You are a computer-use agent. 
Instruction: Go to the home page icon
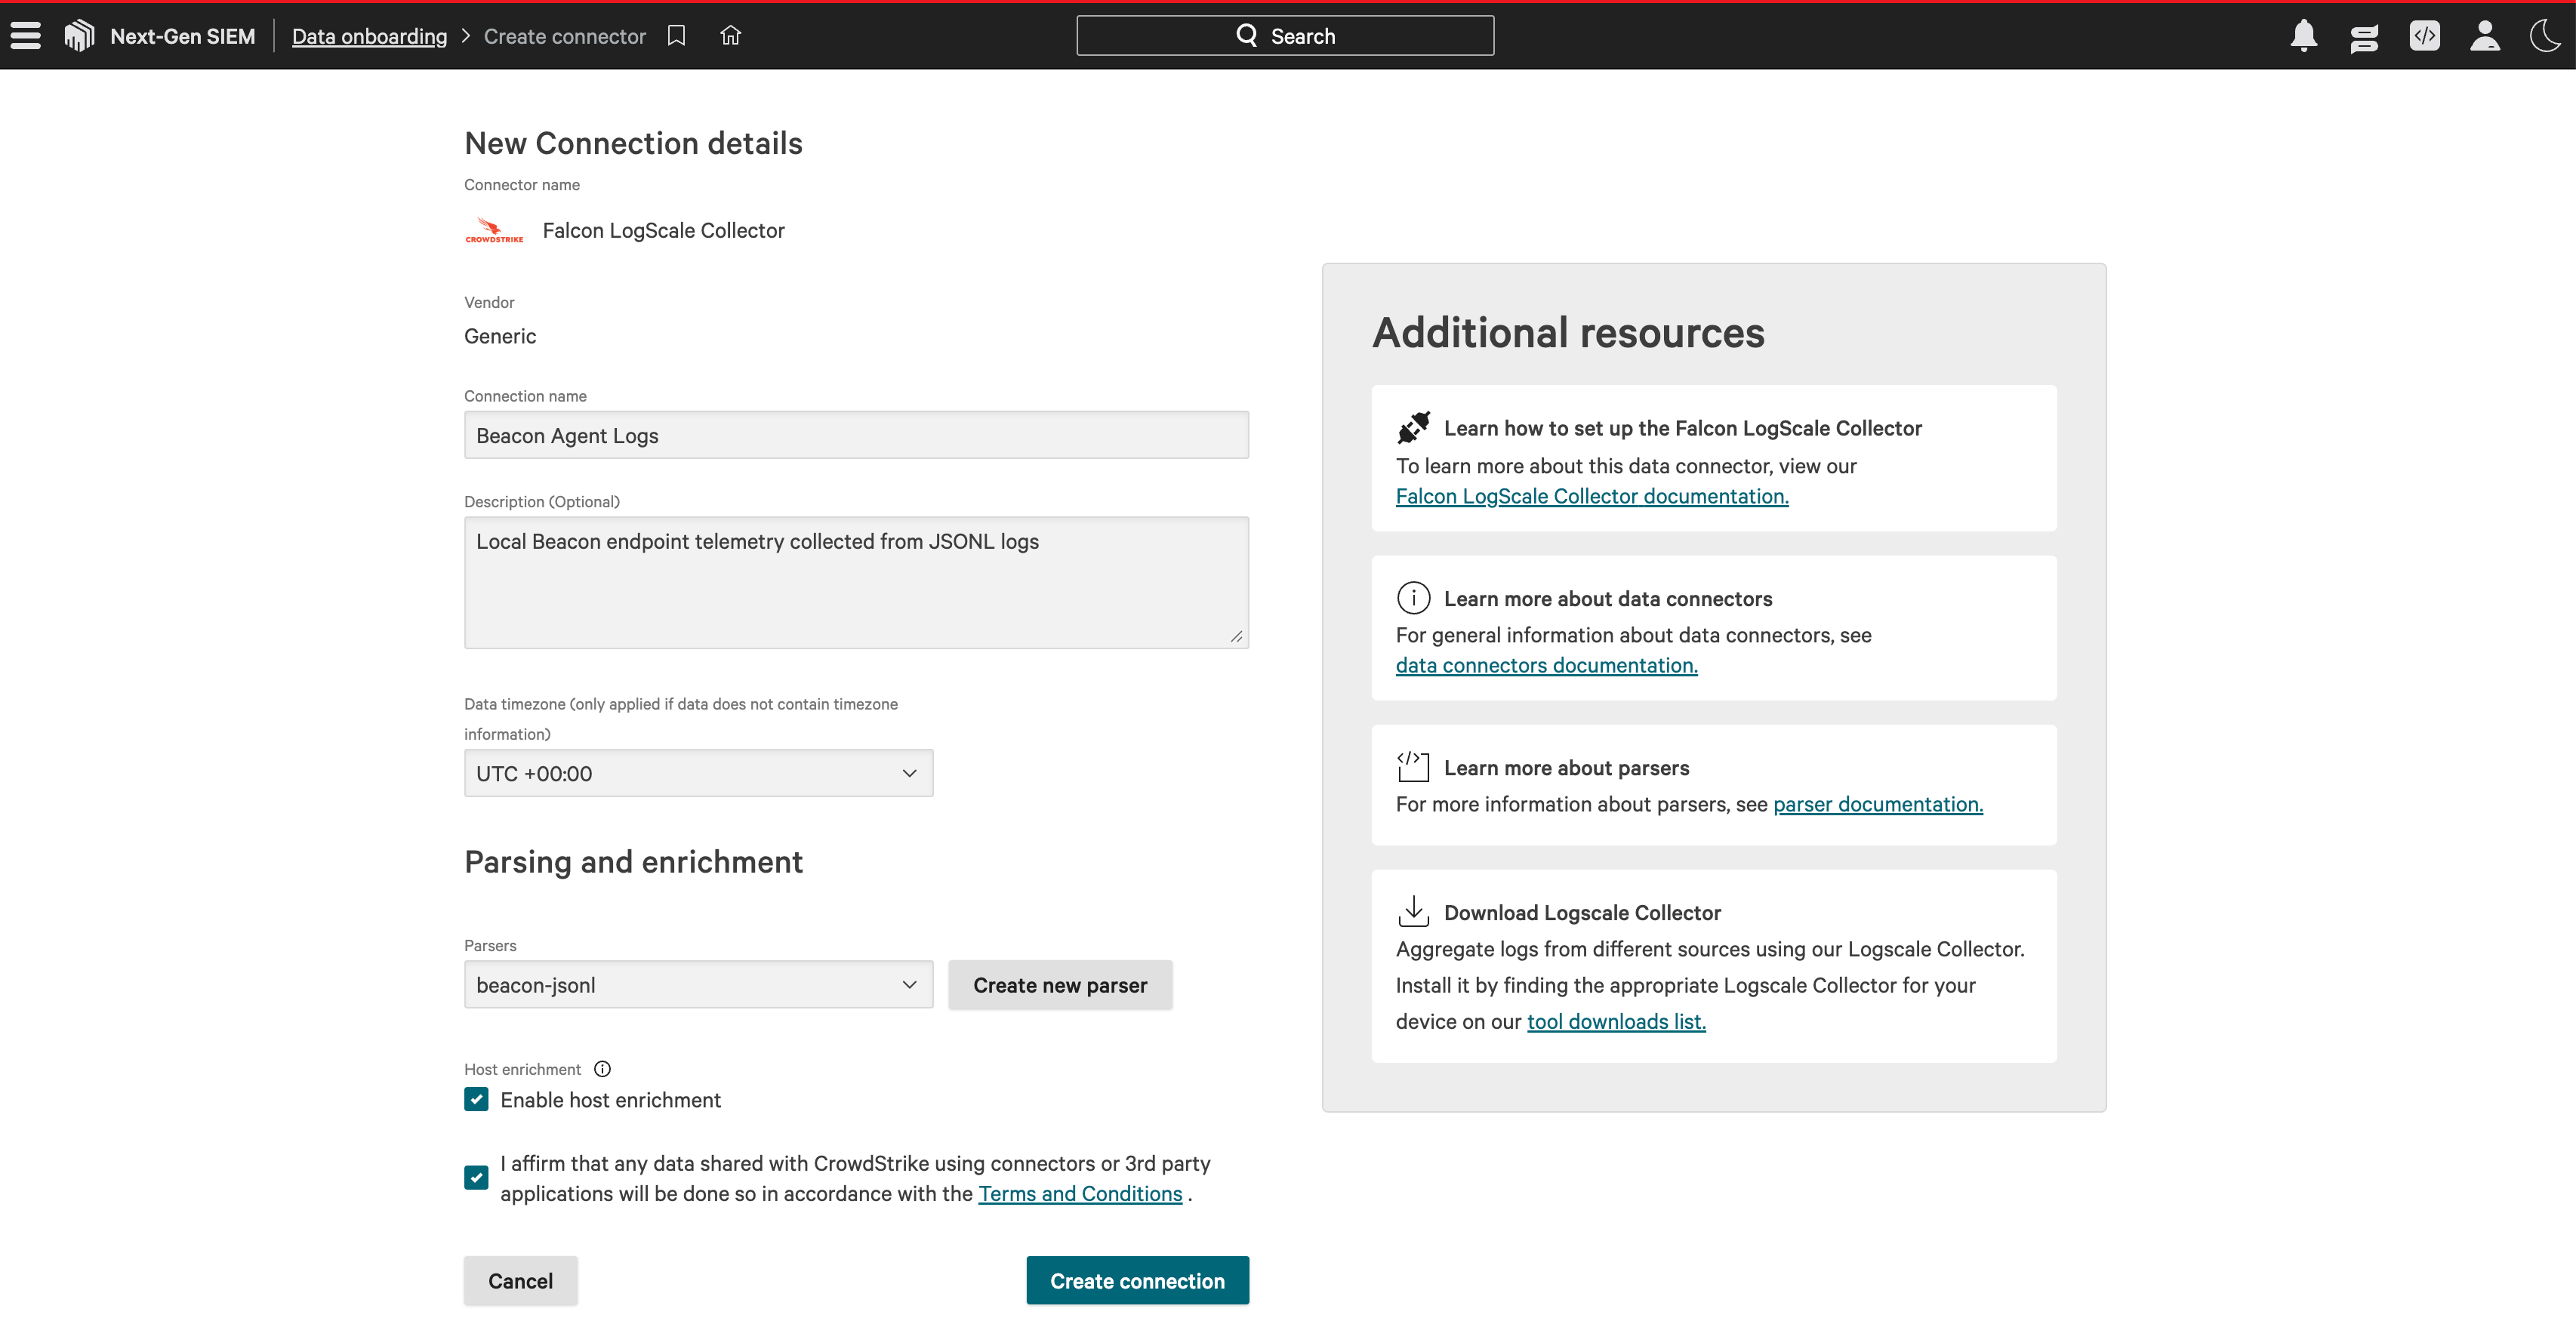[731, 36]
